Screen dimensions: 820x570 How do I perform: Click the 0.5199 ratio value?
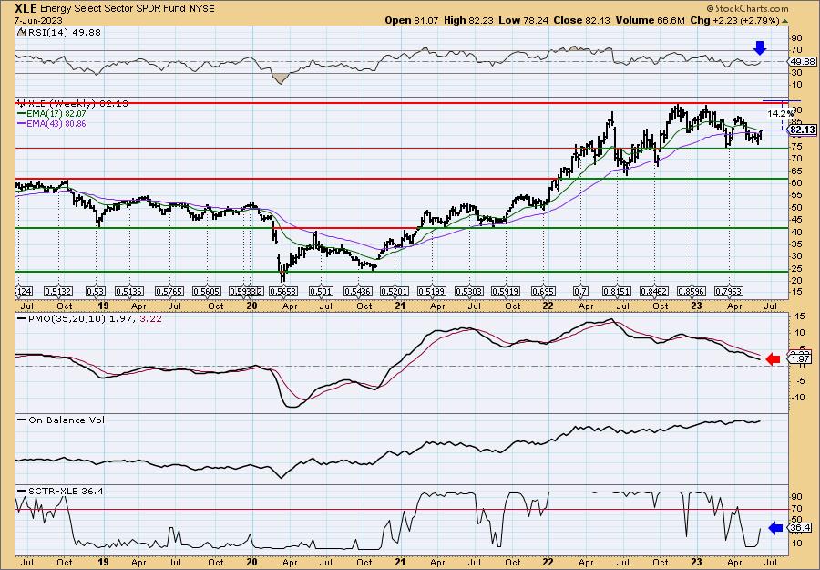click(432, 291)
